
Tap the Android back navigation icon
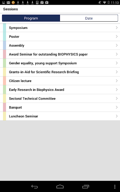pyautogui.click(x=34, y=187)
